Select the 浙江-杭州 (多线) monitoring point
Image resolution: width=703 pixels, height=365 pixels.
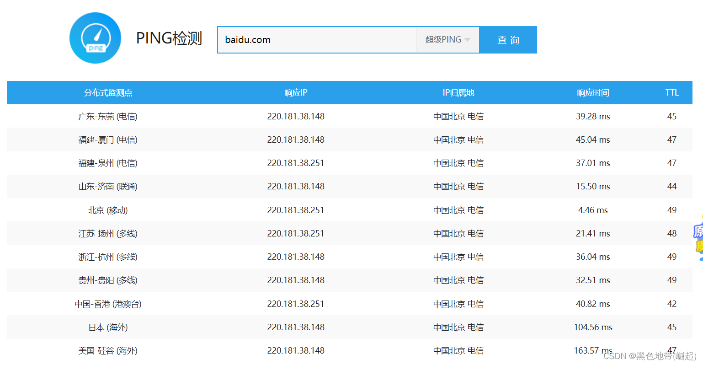(108, 257)
